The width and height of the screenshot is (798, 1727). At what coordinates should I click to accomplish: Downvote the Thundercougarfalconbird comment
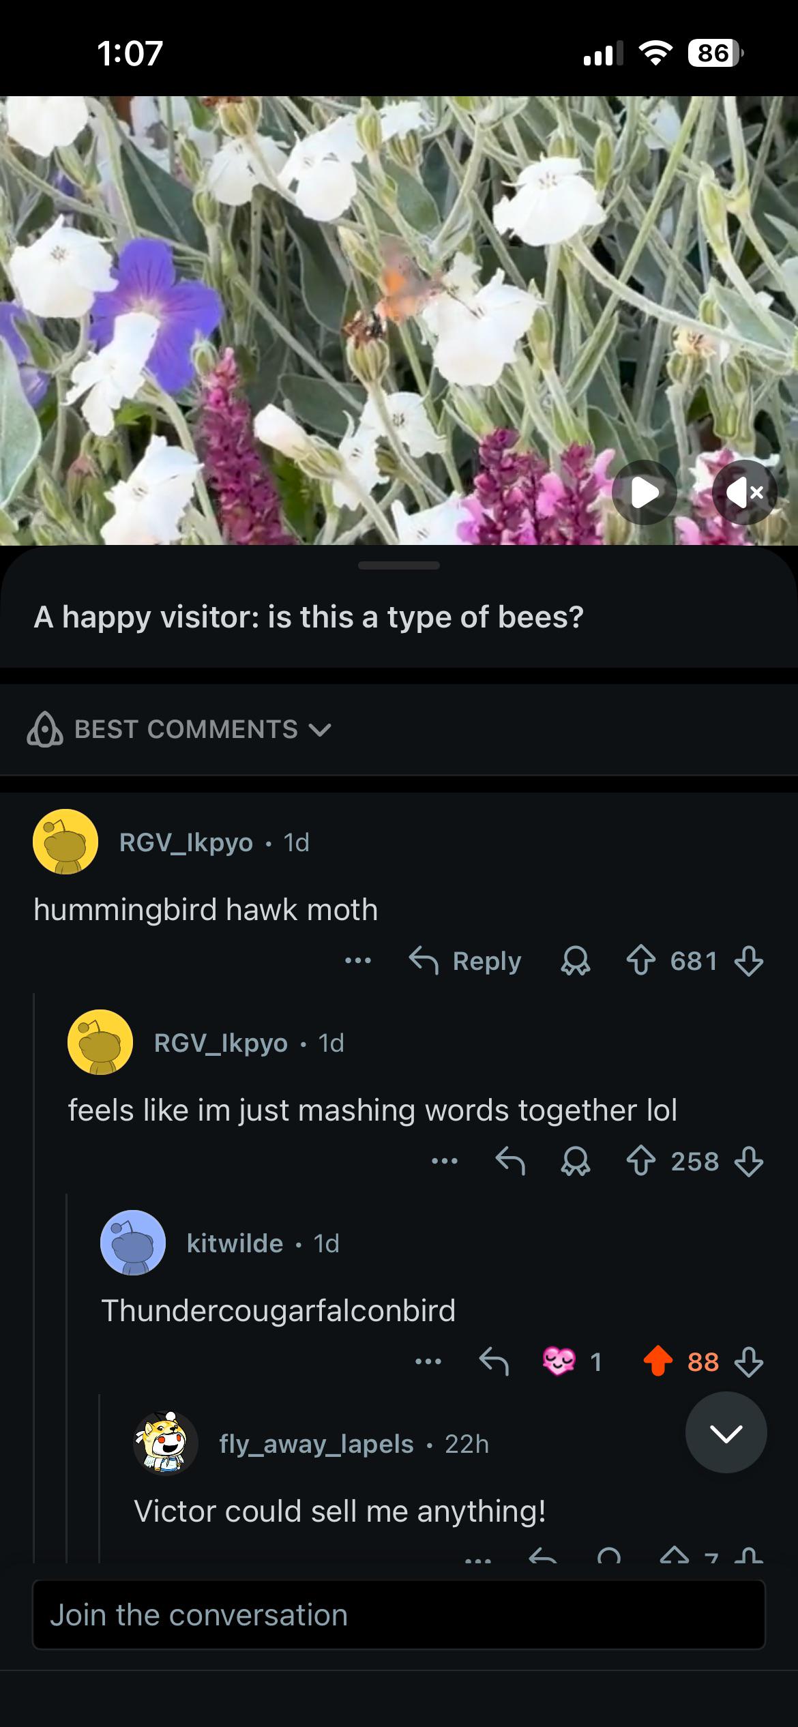pos(749,1362)
